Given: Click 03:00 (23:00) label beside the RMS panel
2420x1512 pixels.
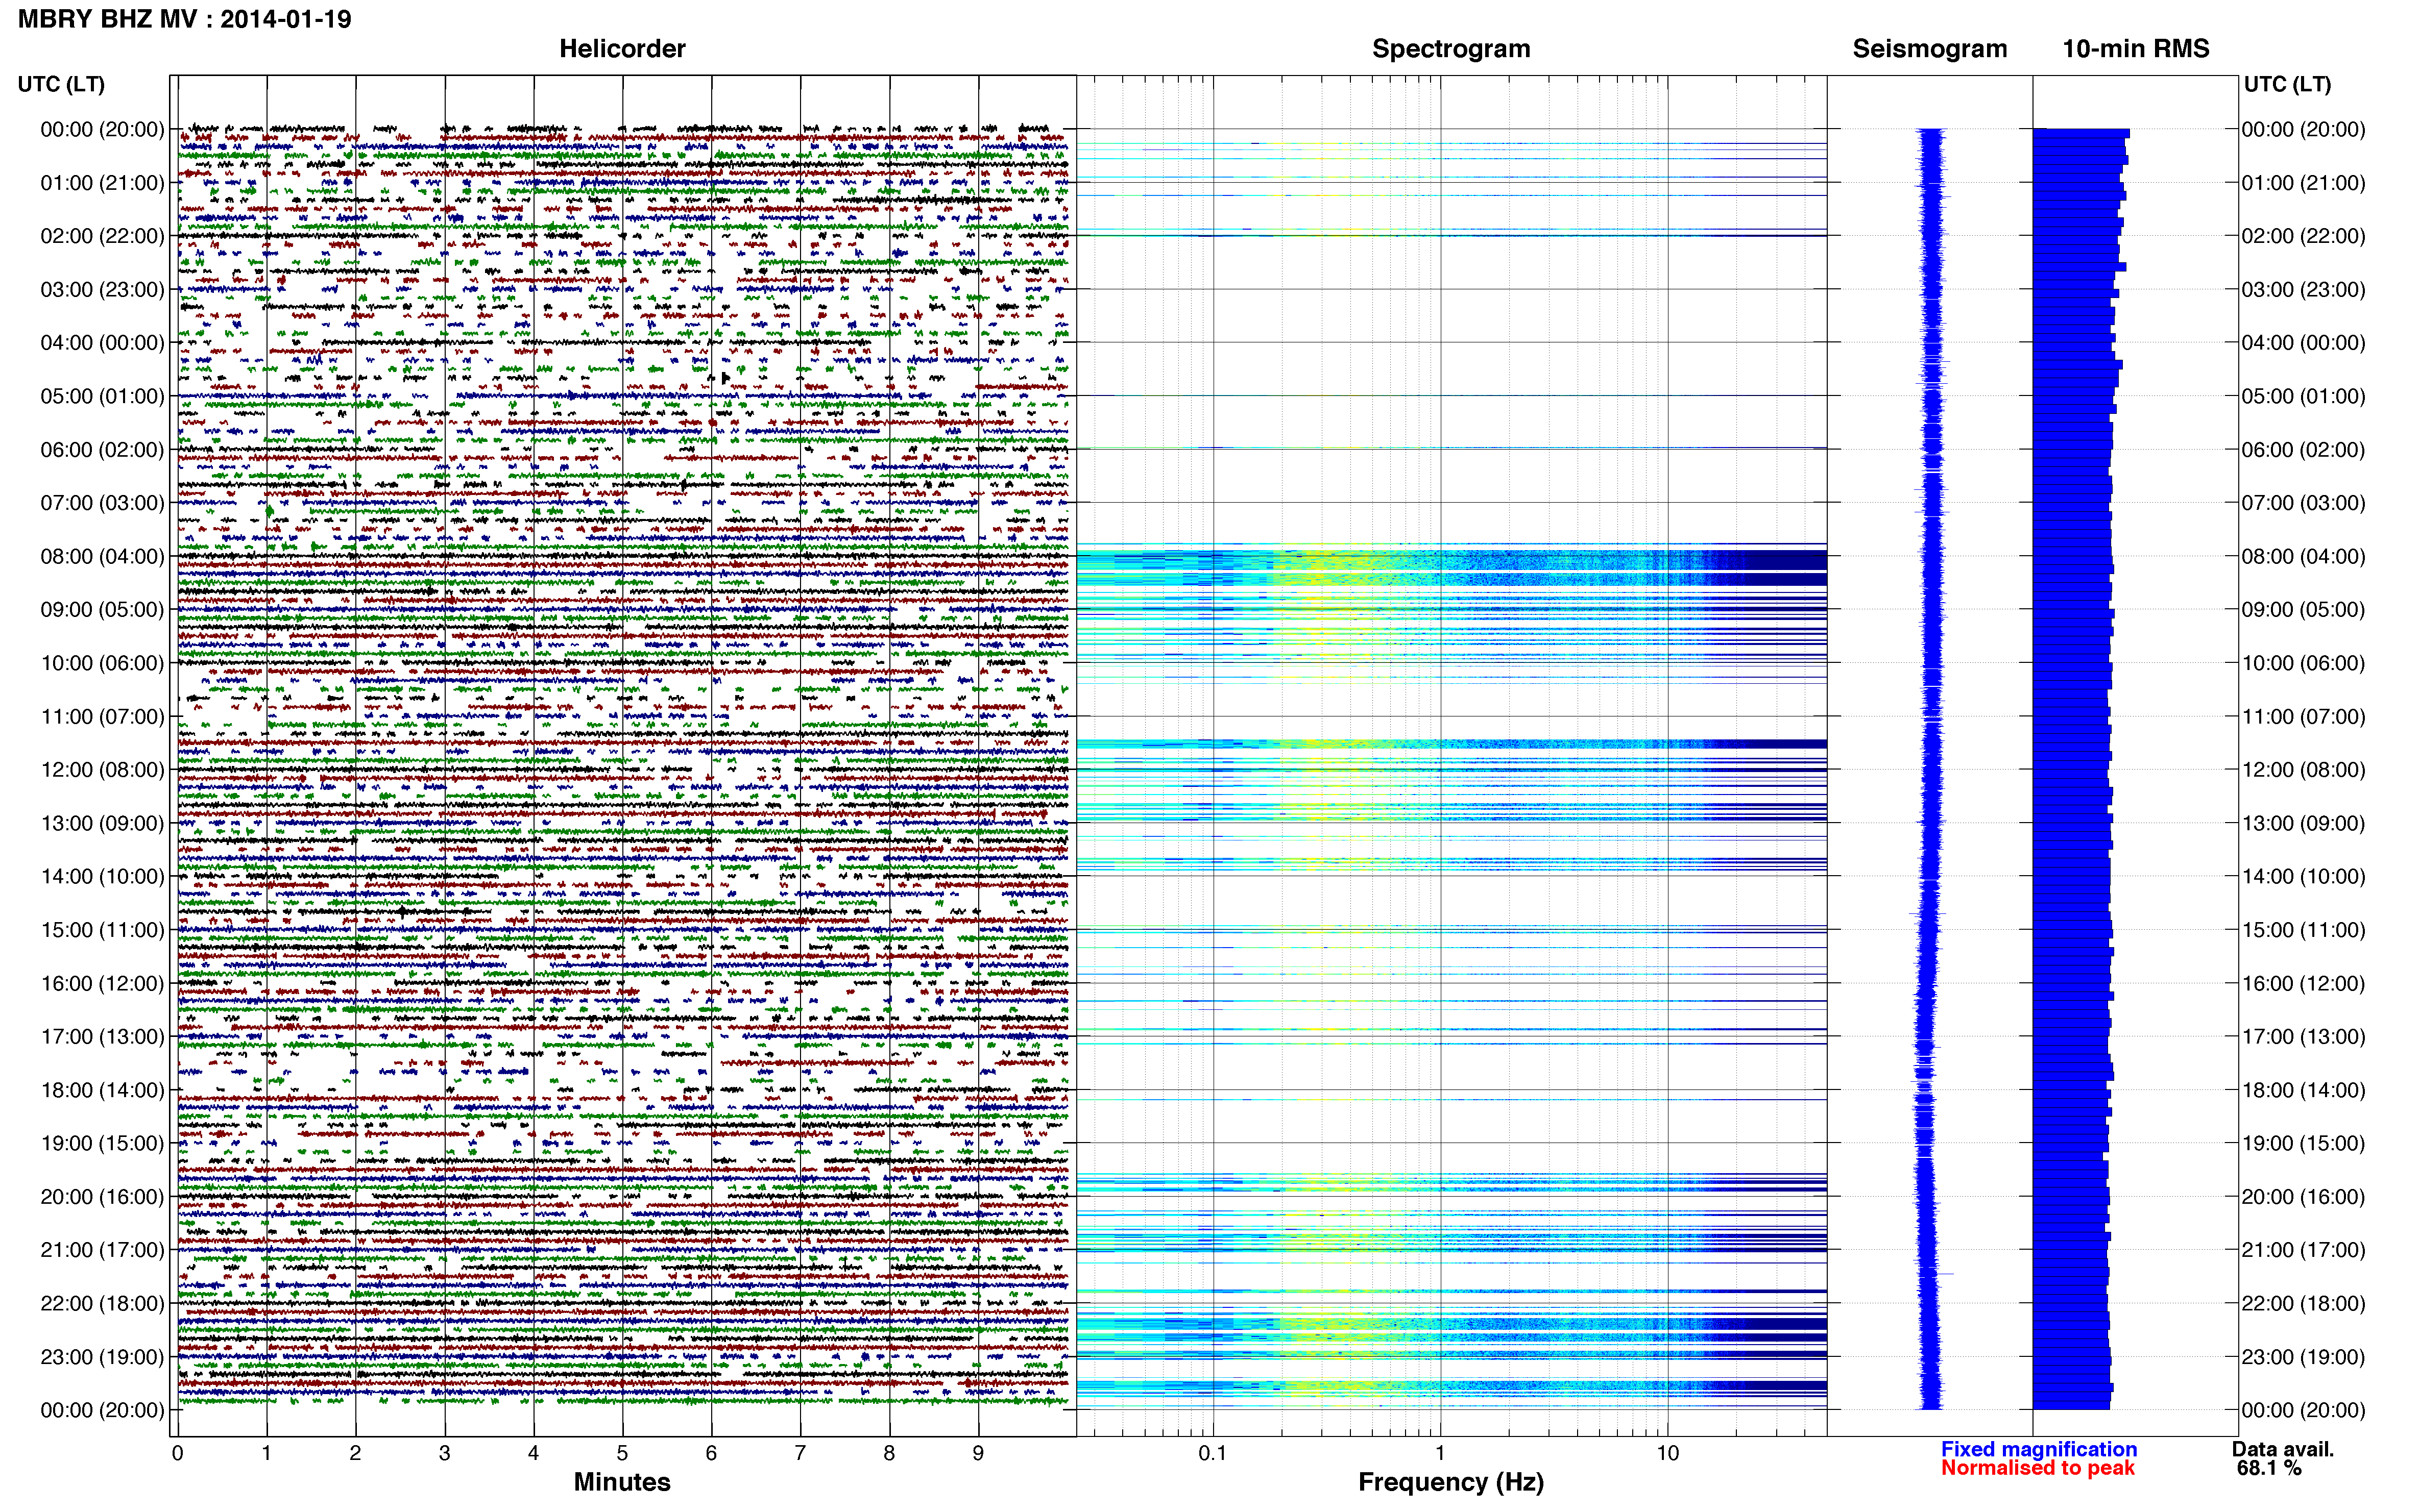Looking at the screenshot, I should 2303,290.
